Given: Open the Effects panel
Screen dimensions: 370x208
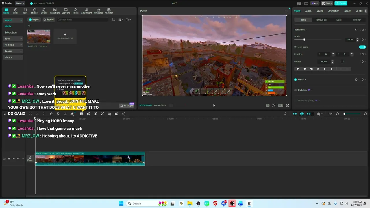Looking at the screenshot, I should (x=44, y=11).
